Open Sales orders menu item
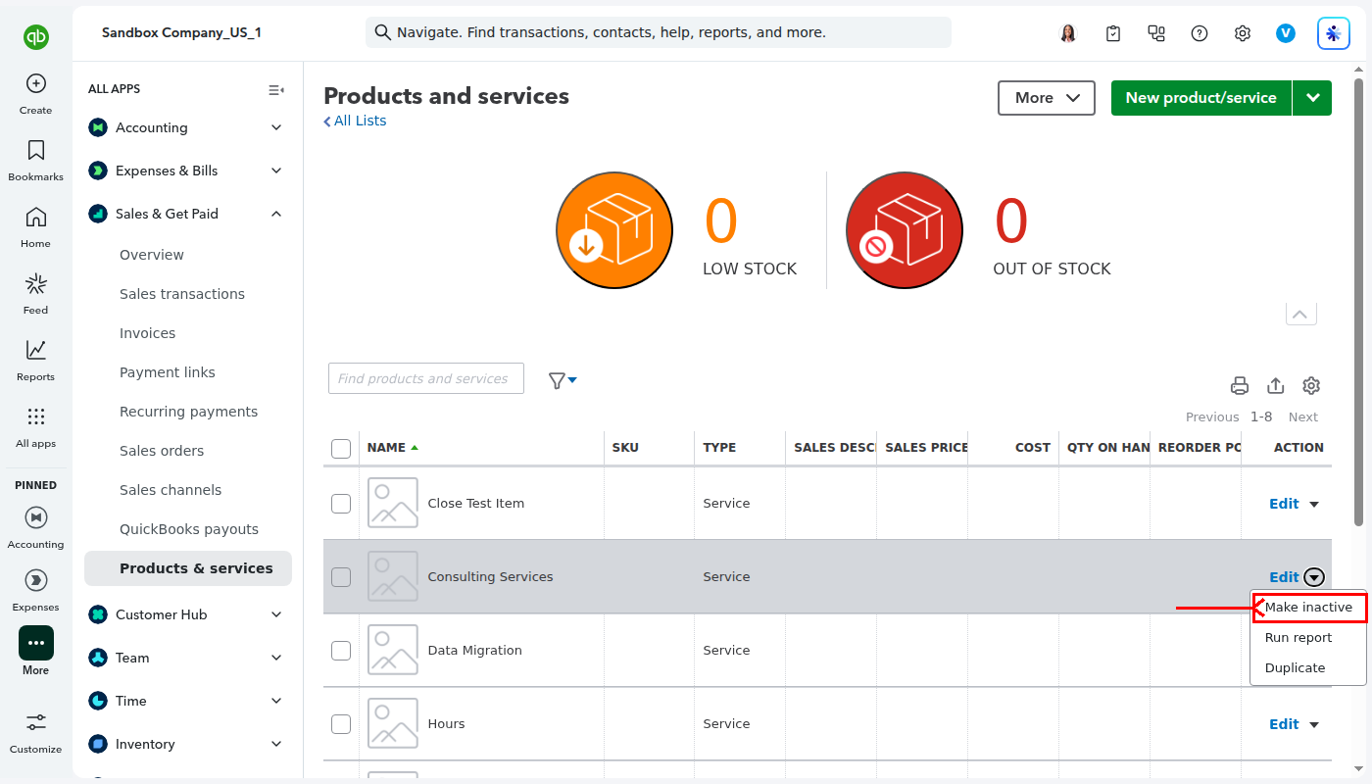The height and width of the screenshot is (784, 1372). click(162, 451)
